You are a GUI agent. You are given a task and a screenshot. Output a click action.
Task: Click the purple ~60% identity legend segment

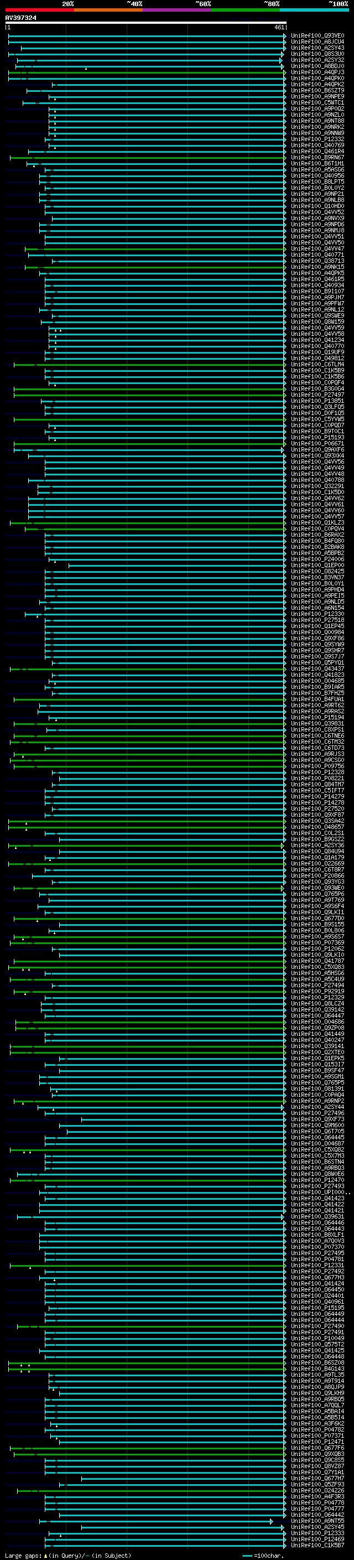click(178, 10)
